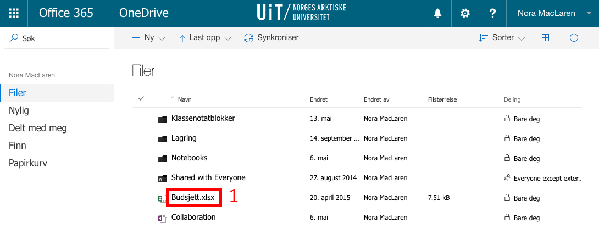
Task: Go to Nylig in the sidebar
Action: pos(19,110)
